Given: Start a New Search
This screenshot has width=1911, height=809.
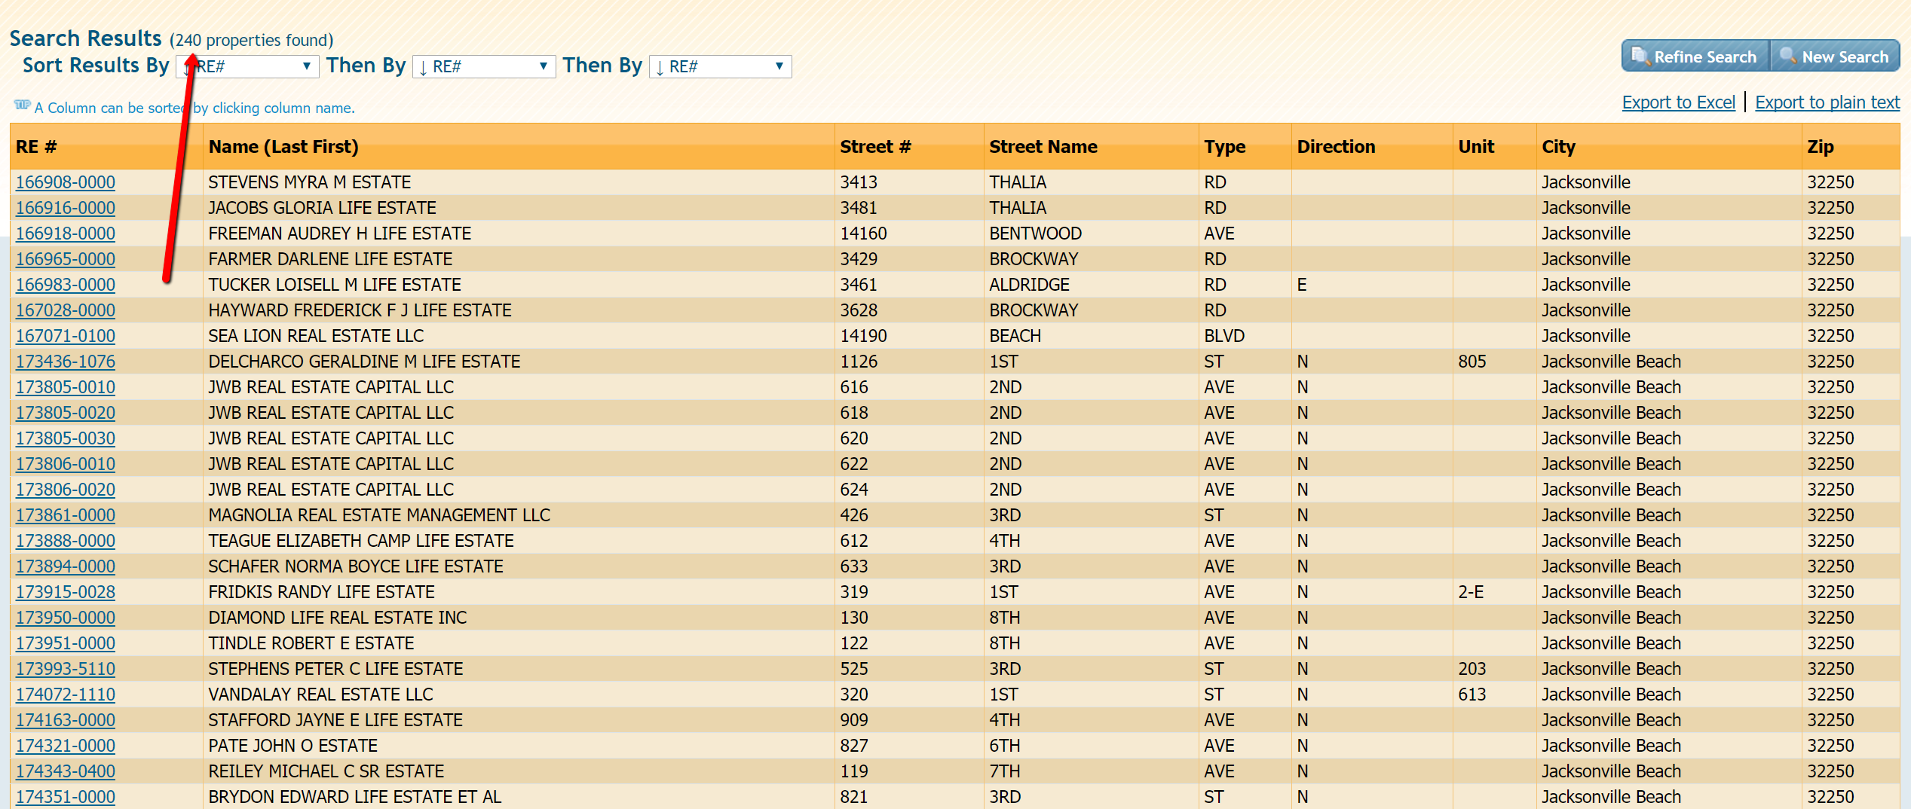Looking at the screenshot, I should tap(1834, 56).
